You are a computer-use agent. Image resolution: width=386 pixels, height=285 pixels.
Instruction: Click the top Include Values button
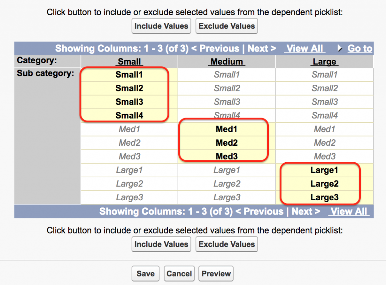tap(161, 26)
